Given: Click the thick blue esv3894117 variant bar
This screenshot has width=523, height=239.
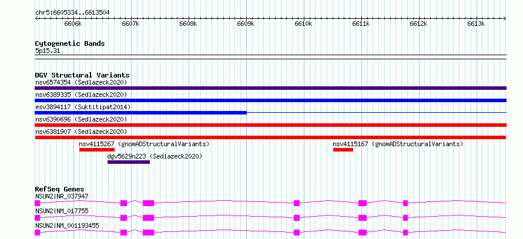Looking at the screenshot, I should coord(141,113).
